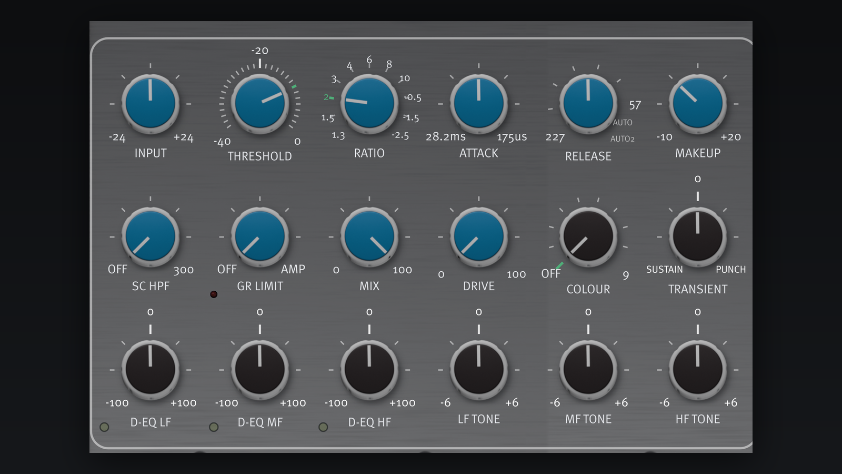Click the D-EQ MF knob
Image resolution: width=842 pixels, height=474 pixels.
(x=260, y=369)
